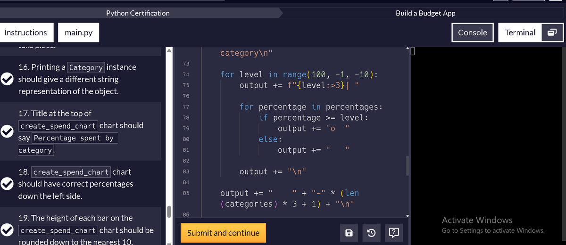Show the Console panel
This screenshot has width=566, height=245.
coord(473,33)
